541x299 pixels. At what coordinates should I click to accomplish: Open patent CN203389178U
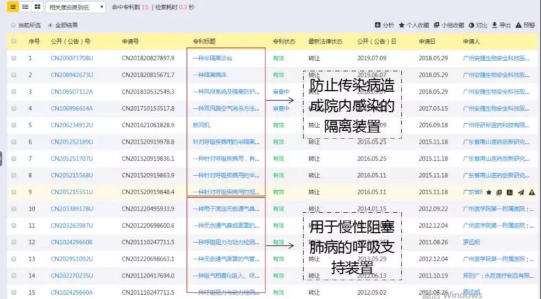[72, 208]
